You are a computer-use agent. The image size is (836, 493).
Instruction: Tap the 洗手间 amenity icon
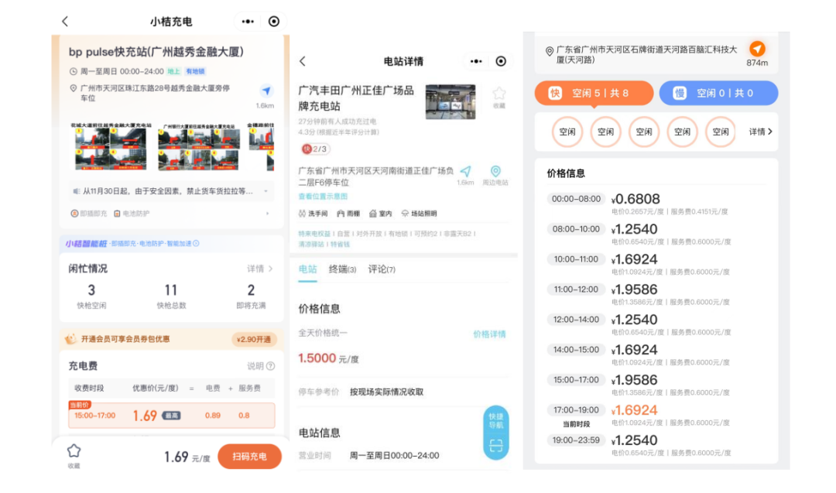[302, 213]
